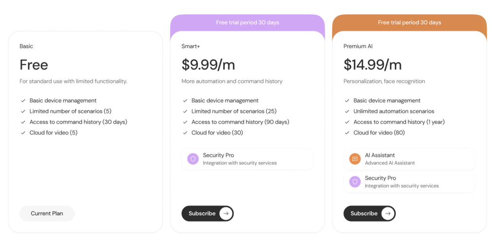Click the checkmark next to Unlimited automation scenarios
Screen dimensions: 499x252
click(347, 111)
